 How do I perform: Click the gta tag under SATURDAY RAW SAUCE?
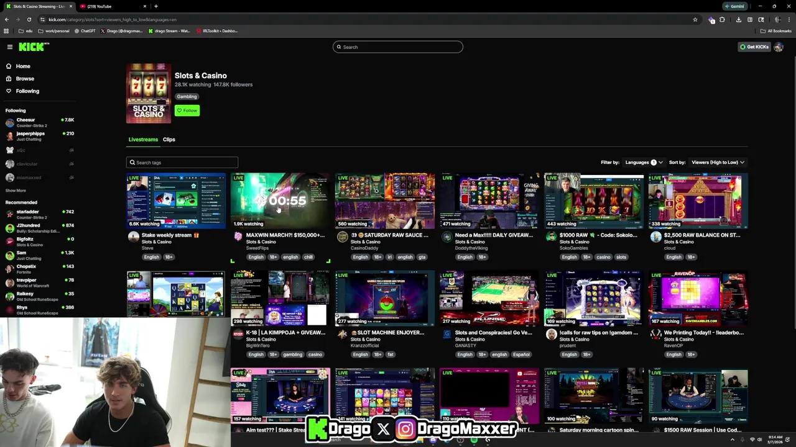(422, 257)
